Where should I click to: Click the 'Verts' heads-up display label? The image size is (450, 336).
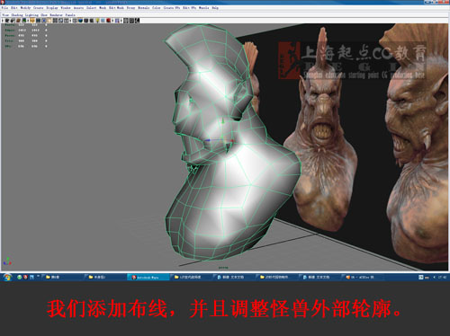point(10,25)
